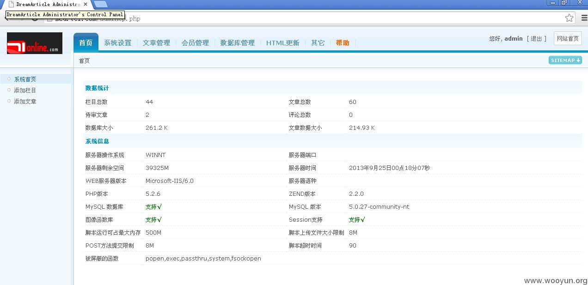This screenshot has width=588, height=285.
Task: Click the ZEND version 2.2.0
Action: pos(356,194)
